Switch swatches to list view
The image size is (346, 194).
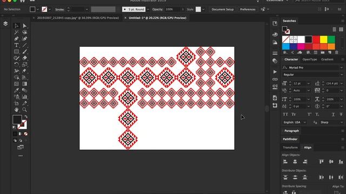[x=334, y=29]
